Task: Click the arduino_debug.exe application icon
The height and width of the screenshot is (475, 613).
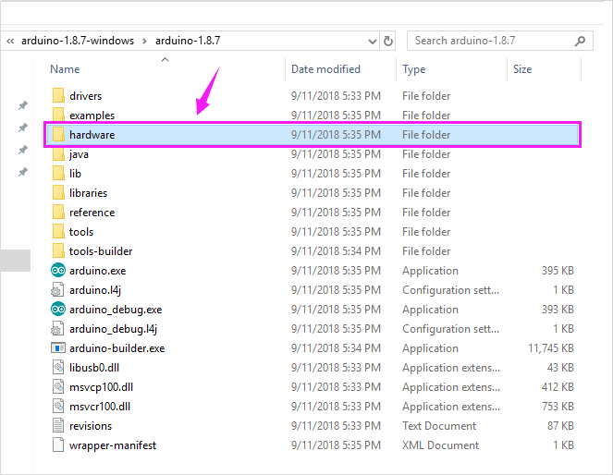Action: point(58,309)
